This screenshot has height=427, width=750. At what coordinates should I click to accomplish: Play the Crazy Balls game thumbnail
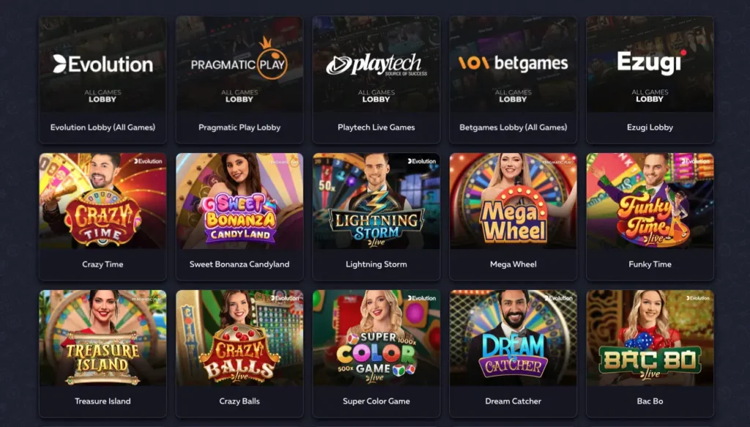pos(240,338)
